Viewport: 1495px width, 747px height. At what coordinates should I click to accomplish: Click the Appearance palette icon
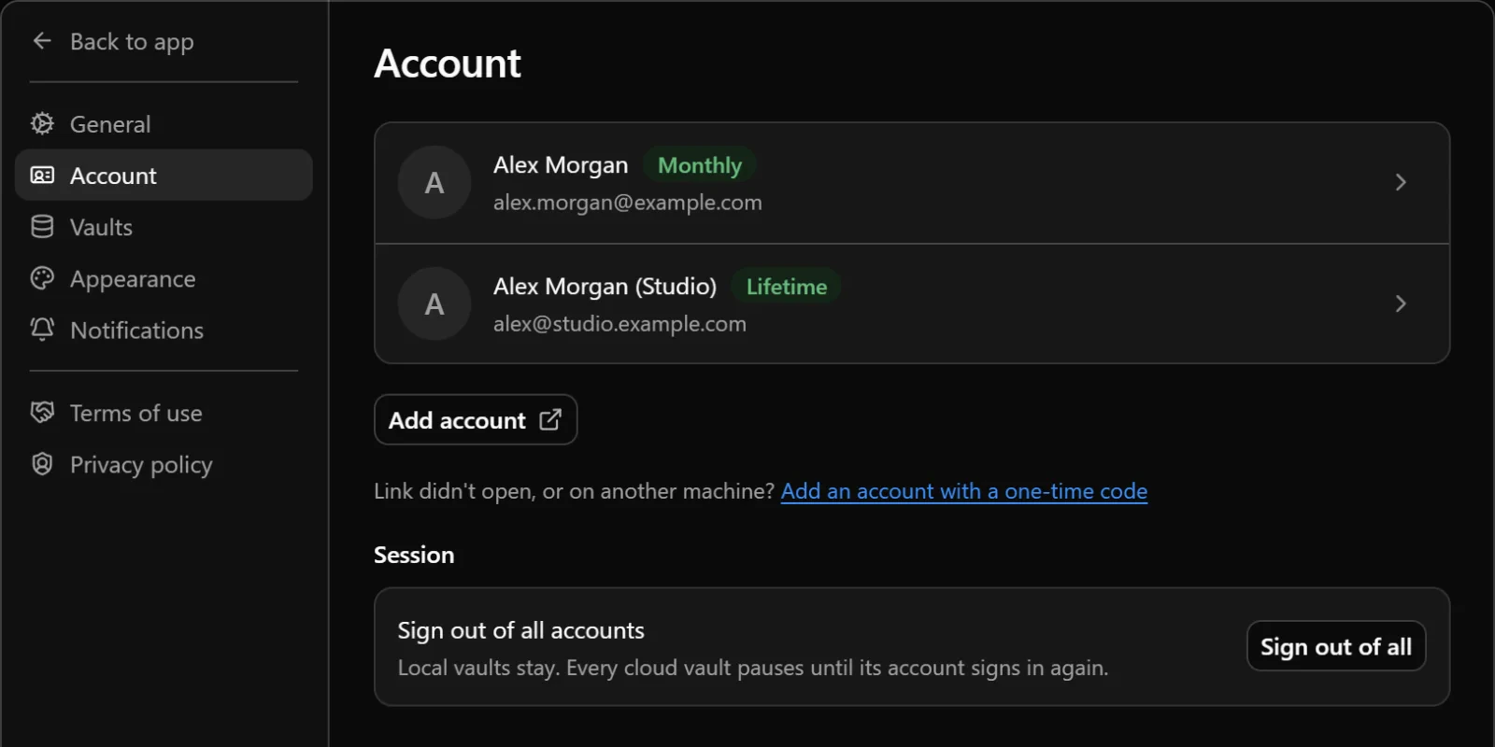point(42,278)
